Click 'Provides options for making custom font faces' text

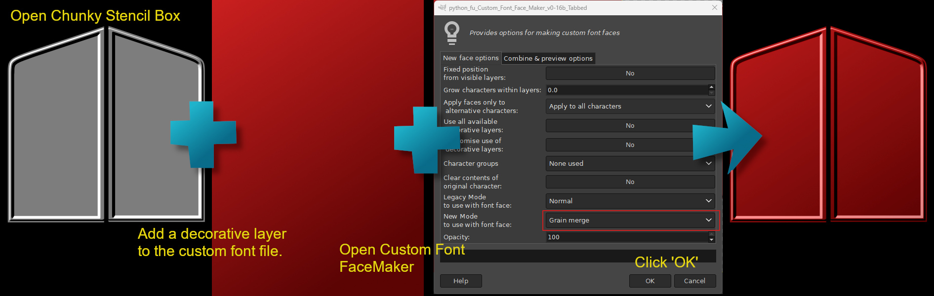coord(544,33)
